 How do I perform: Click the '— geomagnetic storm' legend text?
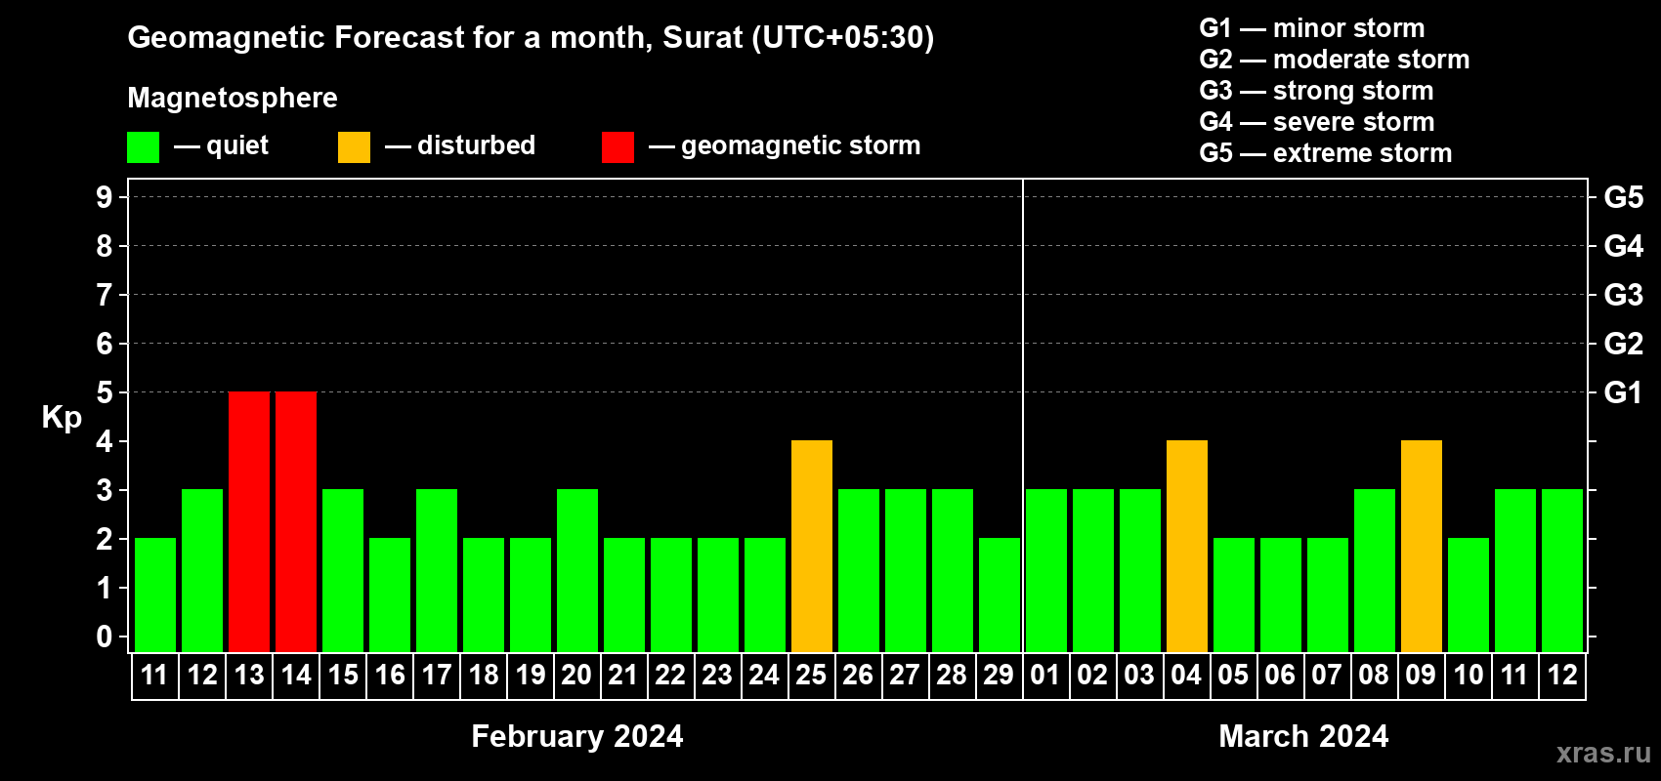(x=785, y=145)
